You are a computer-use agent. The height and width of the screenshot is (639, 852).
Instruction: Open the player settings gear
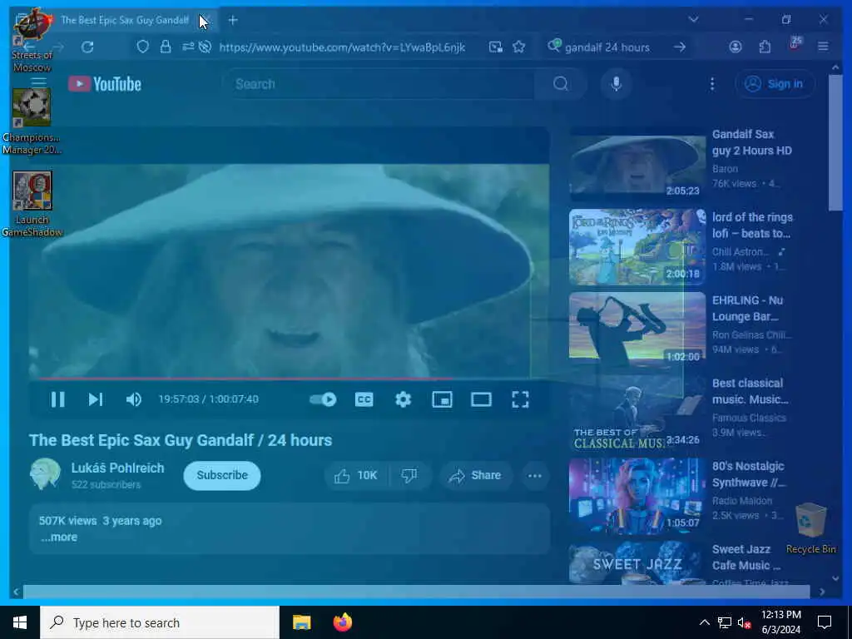[403, 399]
